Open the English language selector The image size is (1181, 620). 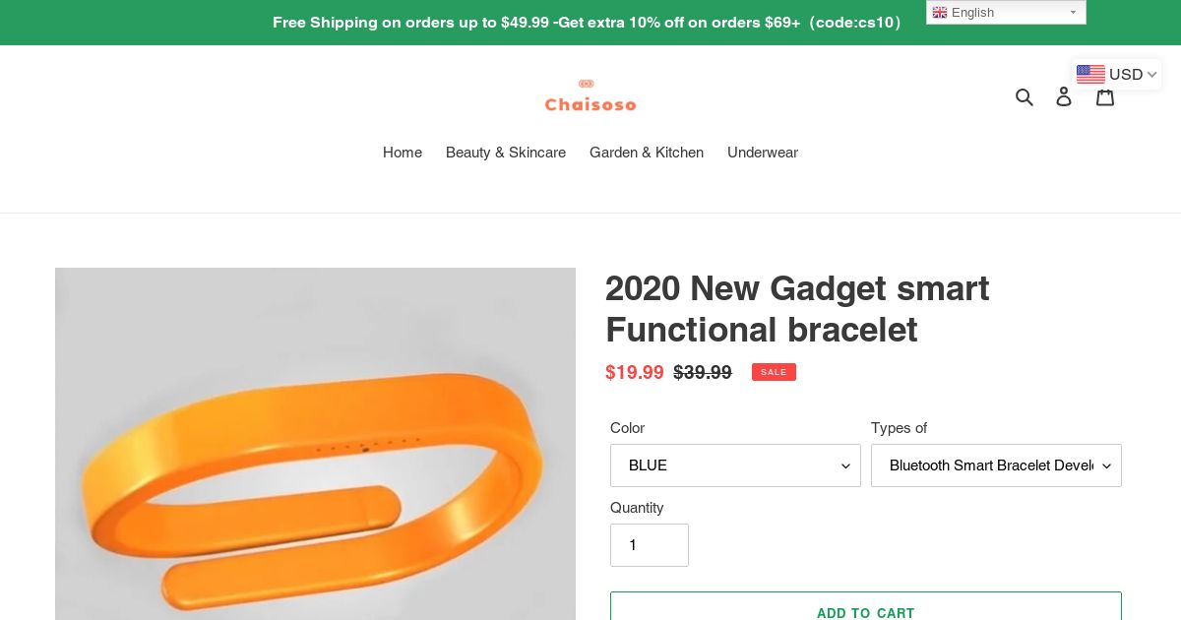[x=1006, y=13]
